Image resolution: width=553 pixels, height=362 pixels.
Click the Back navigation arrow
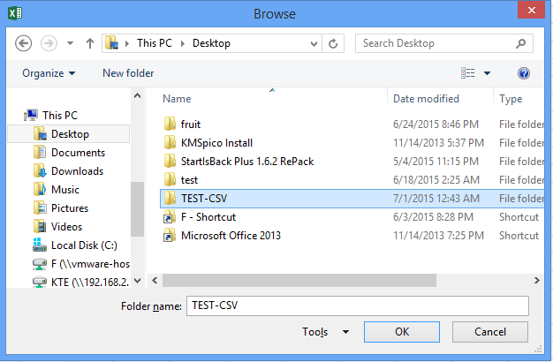click(x=24, y=42)
